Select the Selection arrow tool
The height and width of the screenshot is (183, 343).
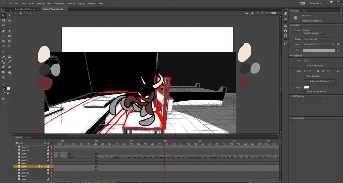tap(3, 15)
